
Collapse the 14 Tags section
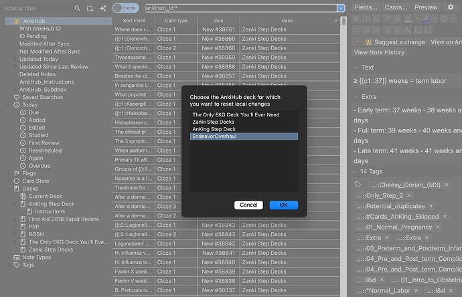point(355,172)
